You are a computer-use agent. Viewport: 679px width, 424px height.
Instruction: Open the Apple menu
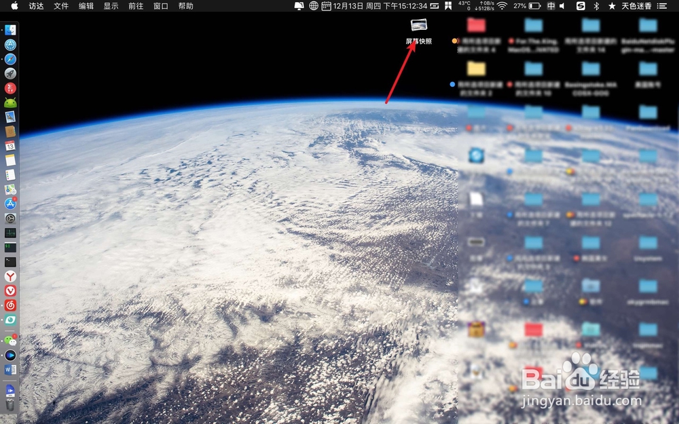[x=14, y=6]
